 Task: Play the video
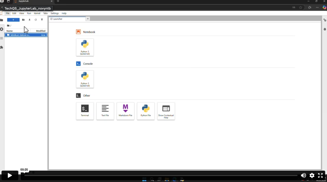(10, 175)
